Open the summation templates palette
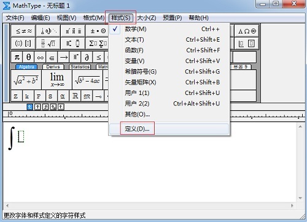Image resolution: width=307 pixels, height=222 pixels. (98, 43)
